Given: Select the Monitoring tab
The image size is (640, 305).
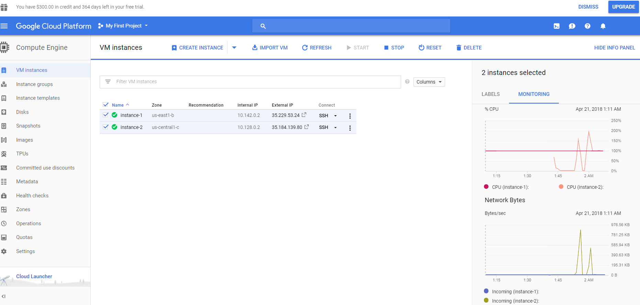Looking at the screenshot, I should pos(534,94).
